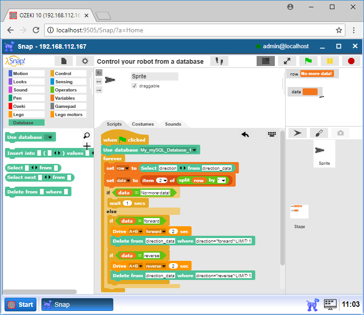Viewport: 364px width, 315px height.
Task: Pause all scripts with yellow button
Action: pos(329,61)
